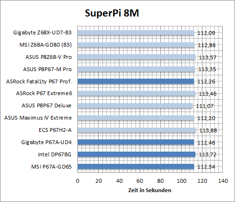Select the dark Gigabyte P67A-UD4 bar
This screenshot has height=202, width=235.
[136, 142]
